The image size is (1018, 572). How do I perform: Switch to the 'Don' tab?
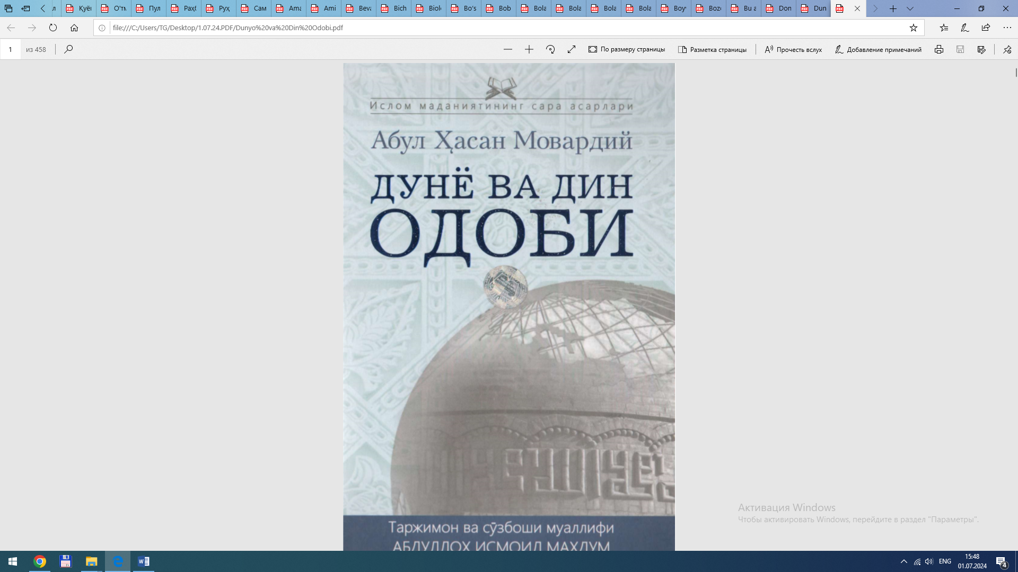pyautogui.click(x=778, y=8)
